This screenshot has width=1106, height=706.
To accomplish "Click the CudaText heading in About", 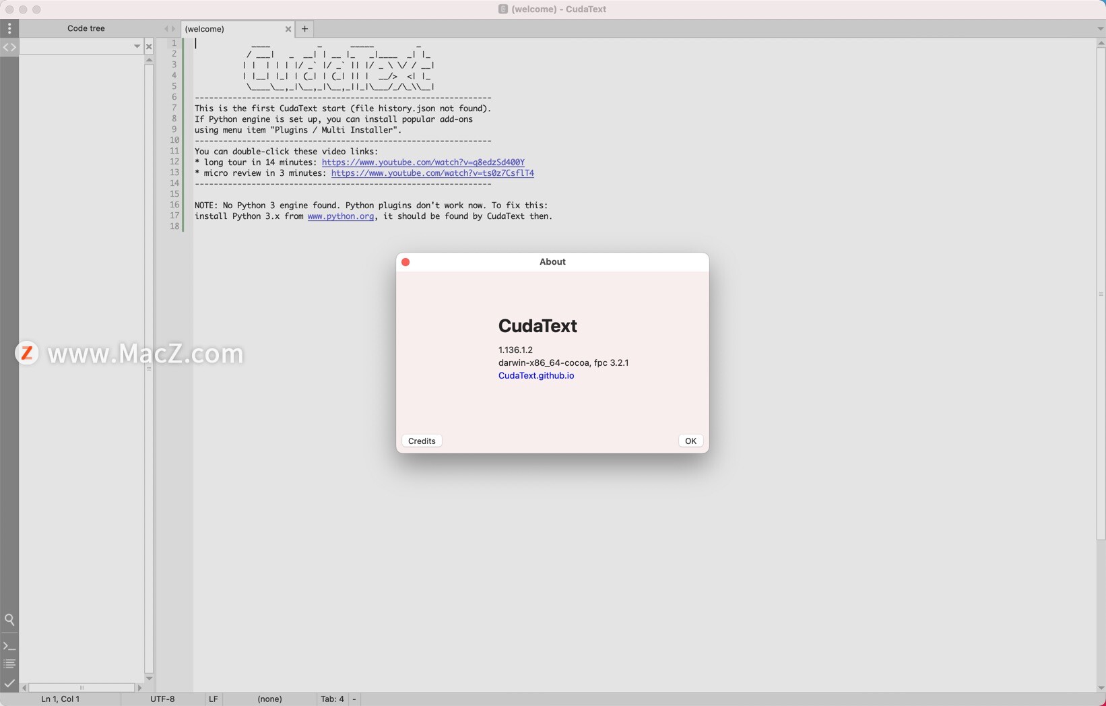I will [538, 326].
